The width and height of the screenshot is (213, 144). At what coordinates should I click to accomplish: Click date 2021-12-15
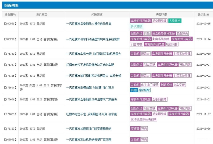(203, 24)
